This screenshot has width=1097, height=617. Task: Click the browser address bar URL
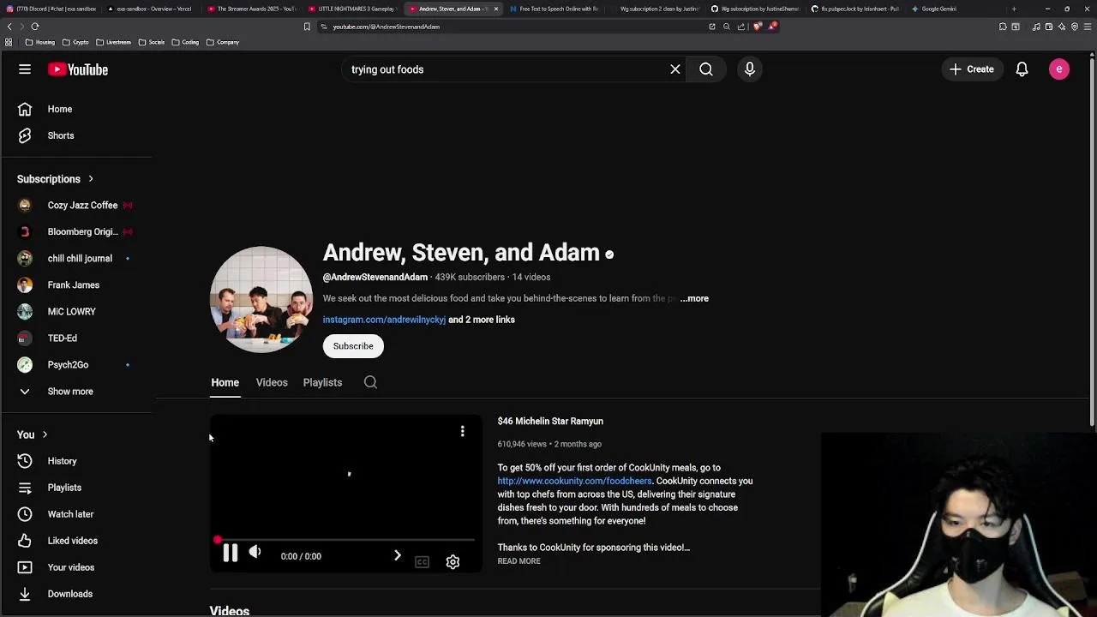(386, 27)
